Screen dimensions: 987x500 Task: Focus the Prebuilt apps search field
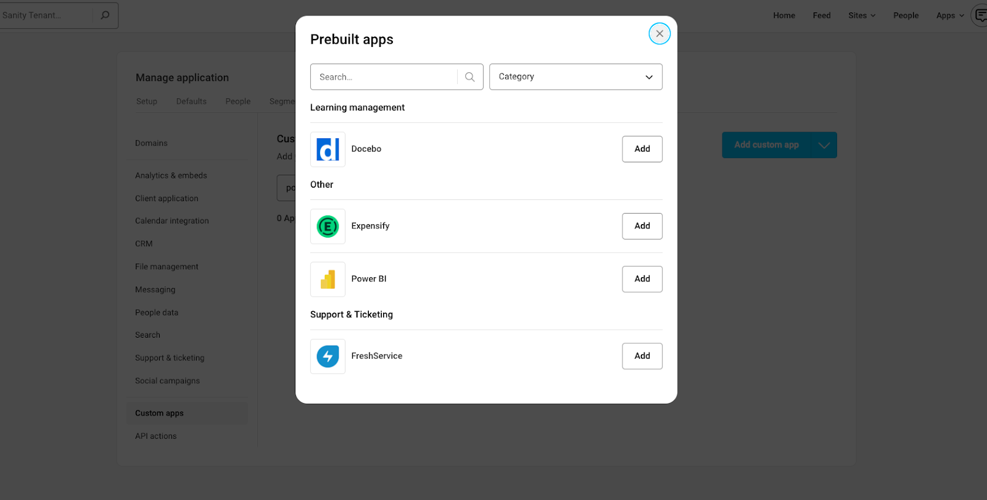click(x=385, y=77)
